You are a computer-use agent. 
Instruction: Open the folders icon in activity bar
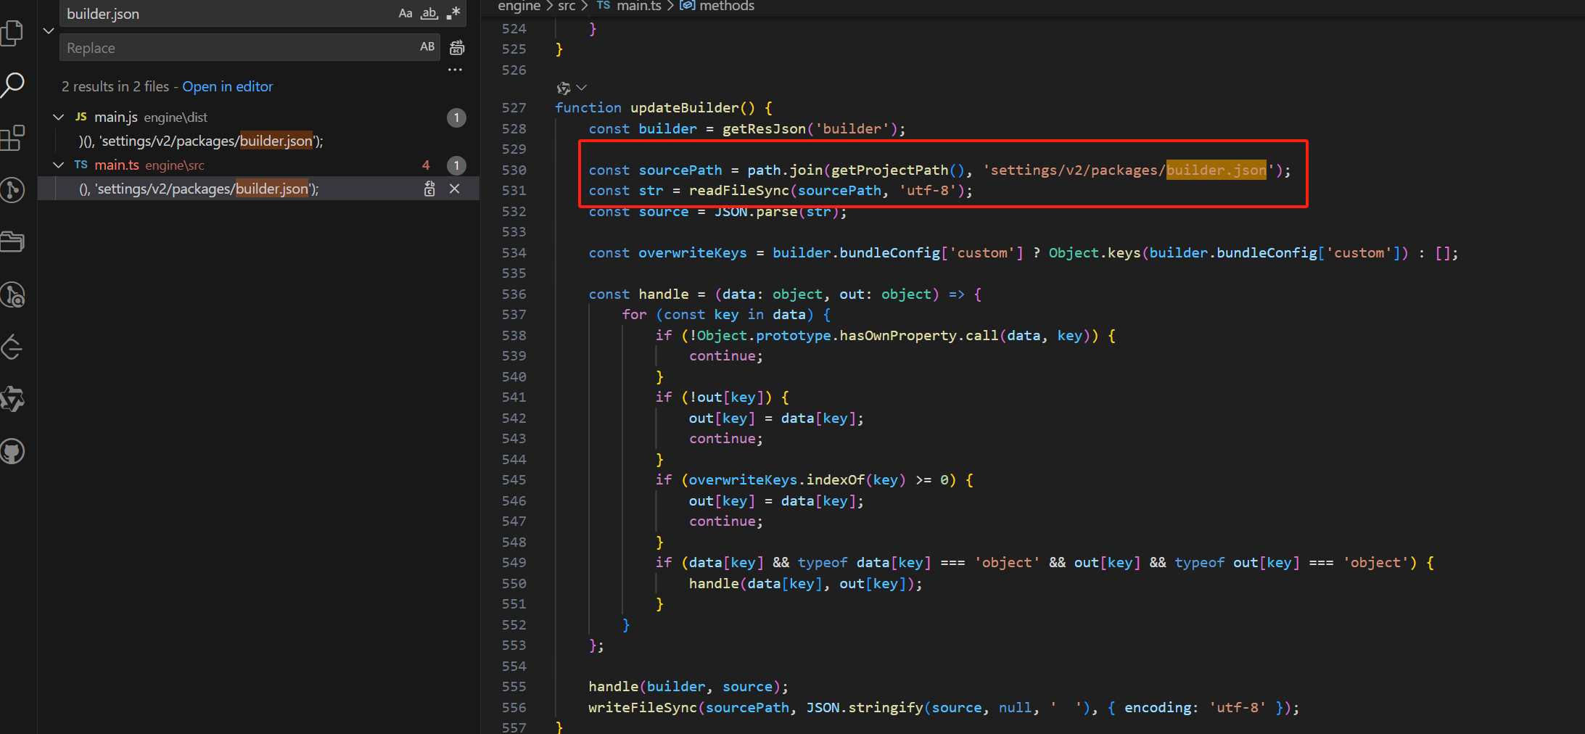pyautogui.click(x=12, y=242)
